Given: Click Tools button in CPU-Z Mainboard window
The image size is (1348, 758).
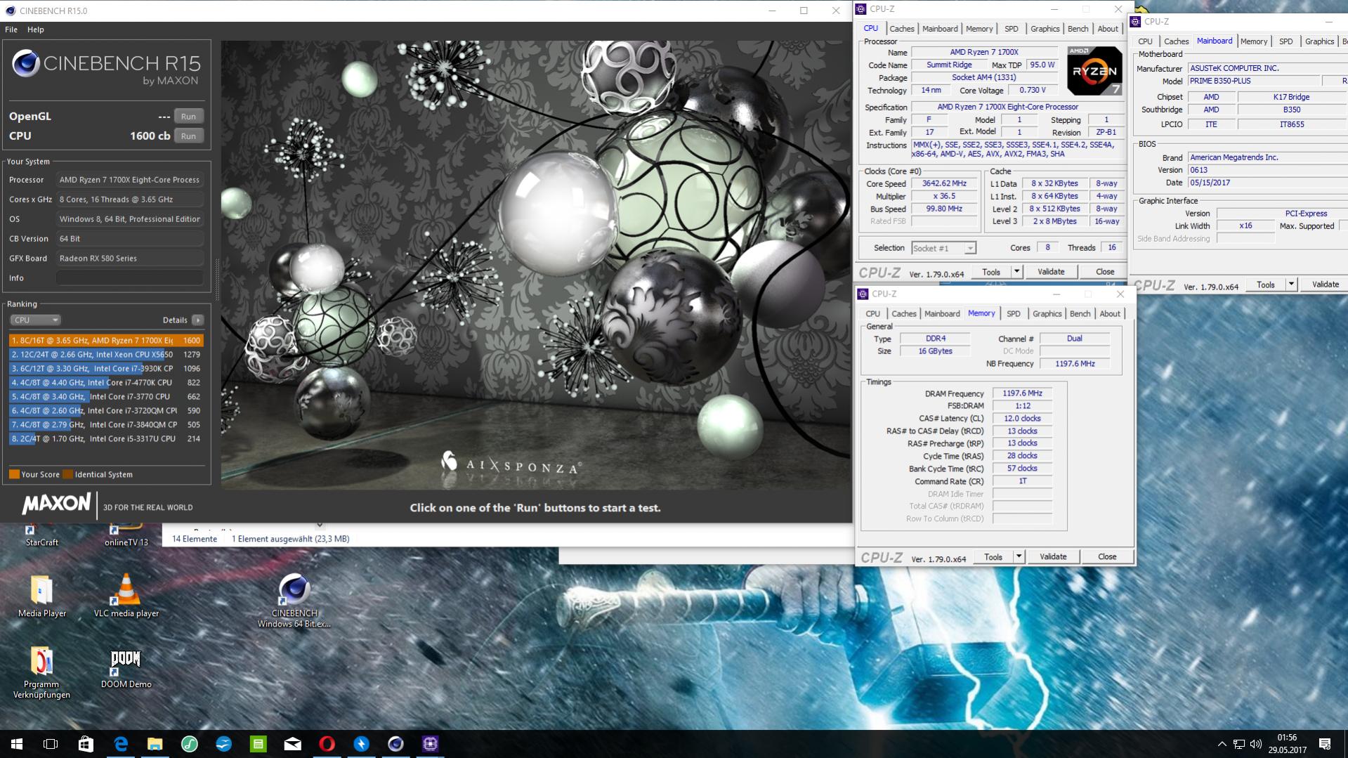Looking at the screenshot, I should (x=1265, y=285).
